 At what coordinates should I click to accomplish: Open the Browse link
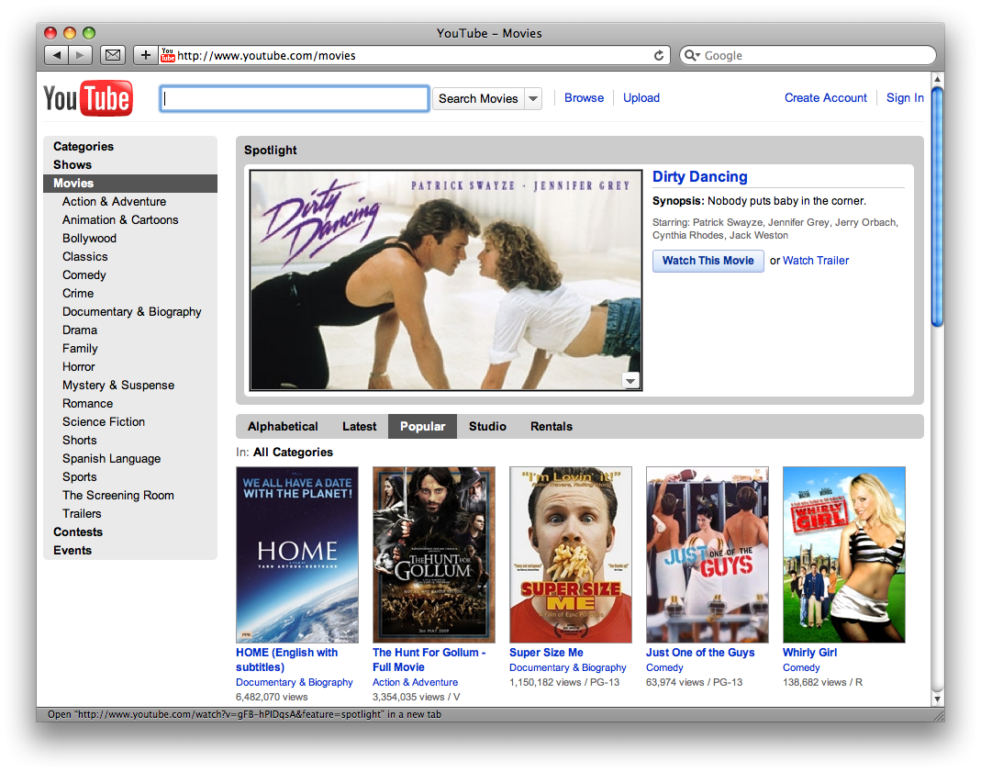click(584, 97)
